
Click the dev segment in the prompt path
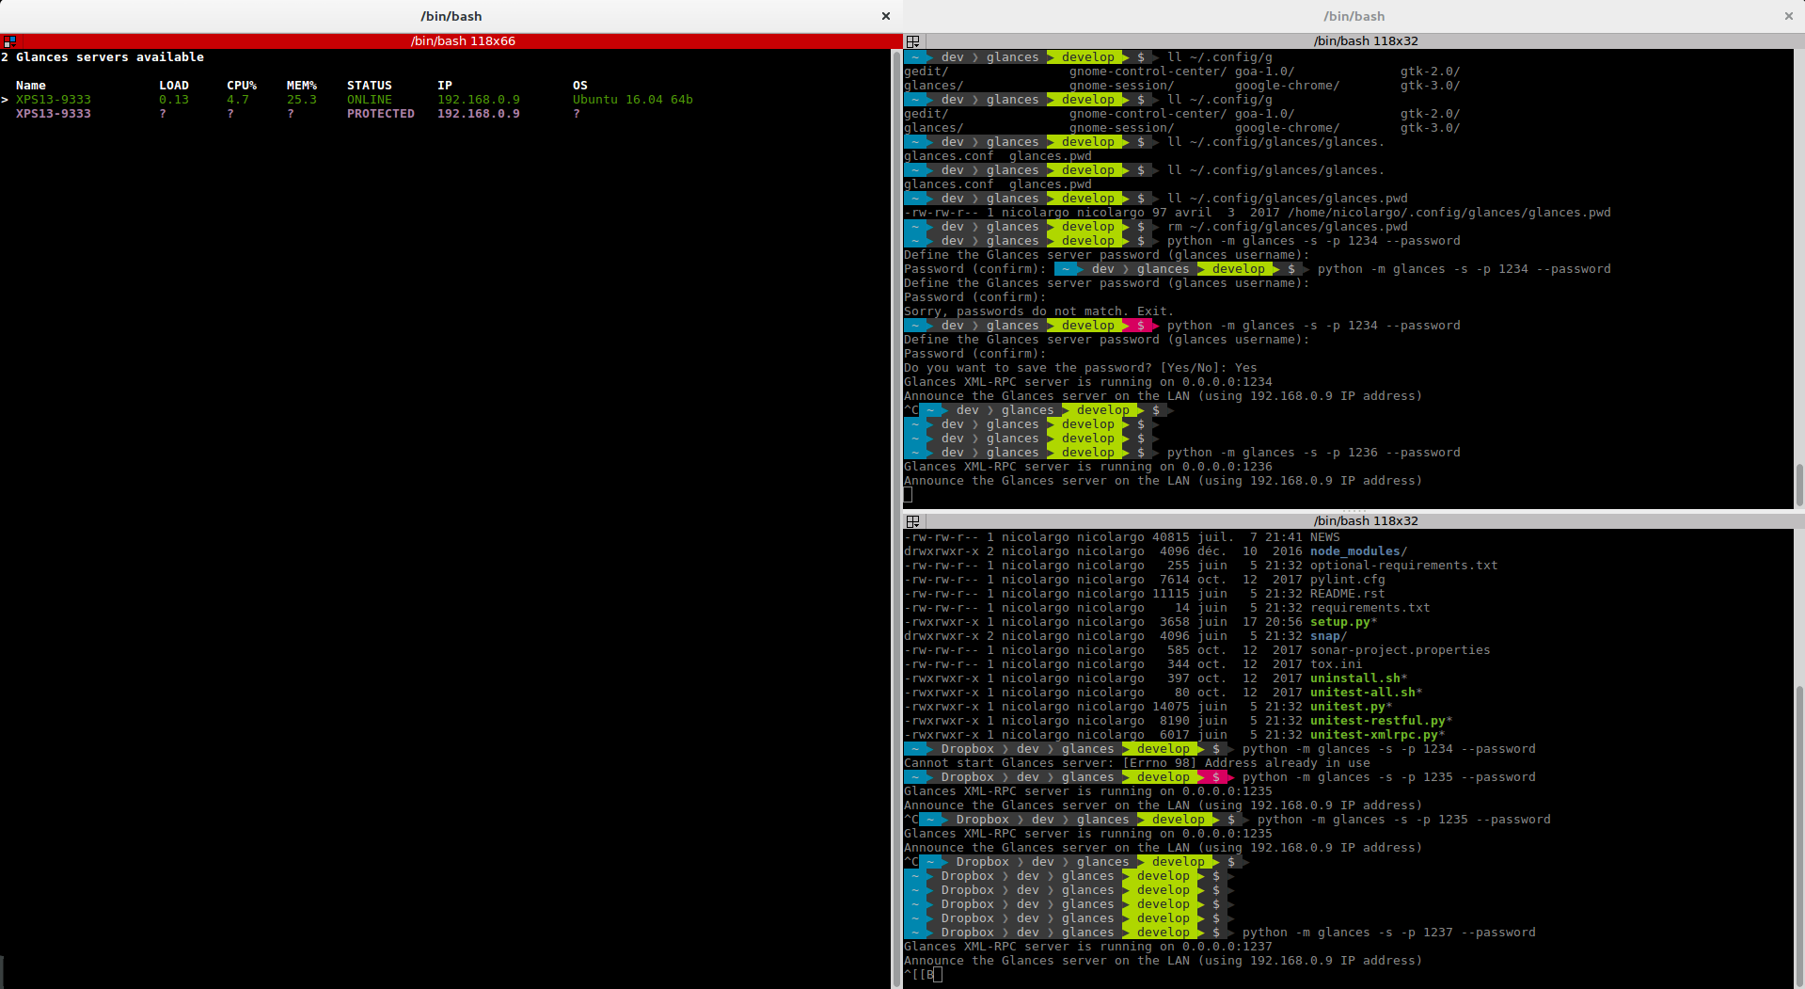tap(1027, 932)
